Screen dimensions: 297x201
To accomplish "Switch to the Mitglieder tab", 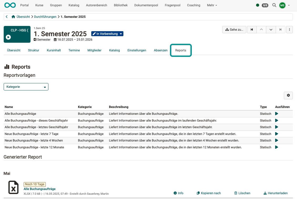I will point(94,50).
